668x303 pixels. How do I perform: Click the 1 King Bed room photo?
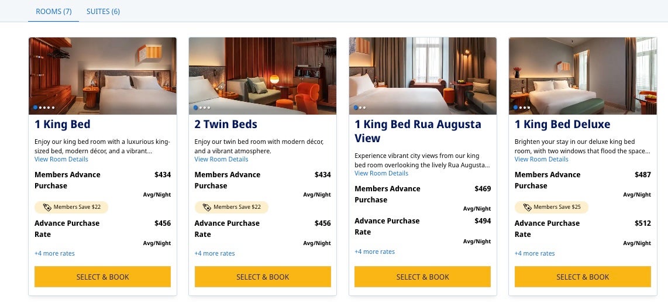coord(102,76)
